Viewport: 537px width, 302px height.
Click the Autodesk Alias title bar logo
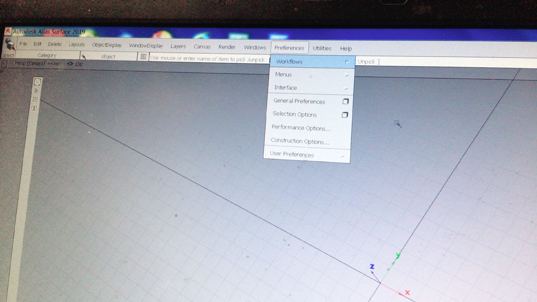(8, 31)
